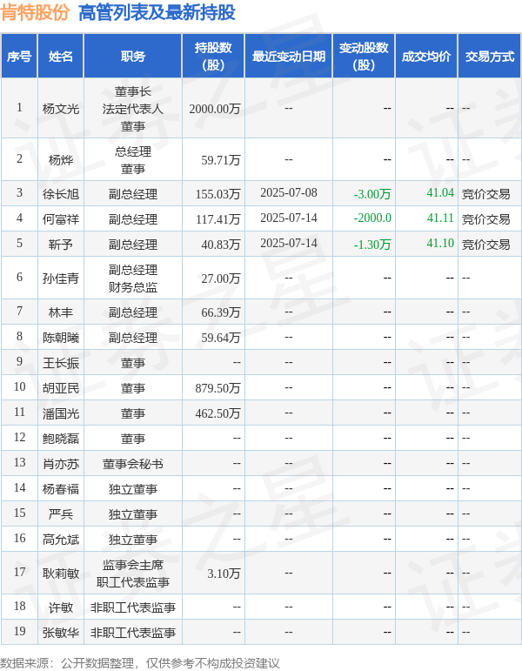Select the -2000.0 share change value
522x671 pixels.
(x=372, y=218)
